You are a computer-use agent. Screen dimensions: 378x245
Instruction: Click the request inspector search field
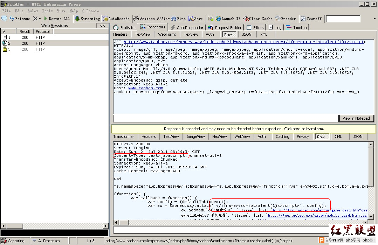(226, 118)
